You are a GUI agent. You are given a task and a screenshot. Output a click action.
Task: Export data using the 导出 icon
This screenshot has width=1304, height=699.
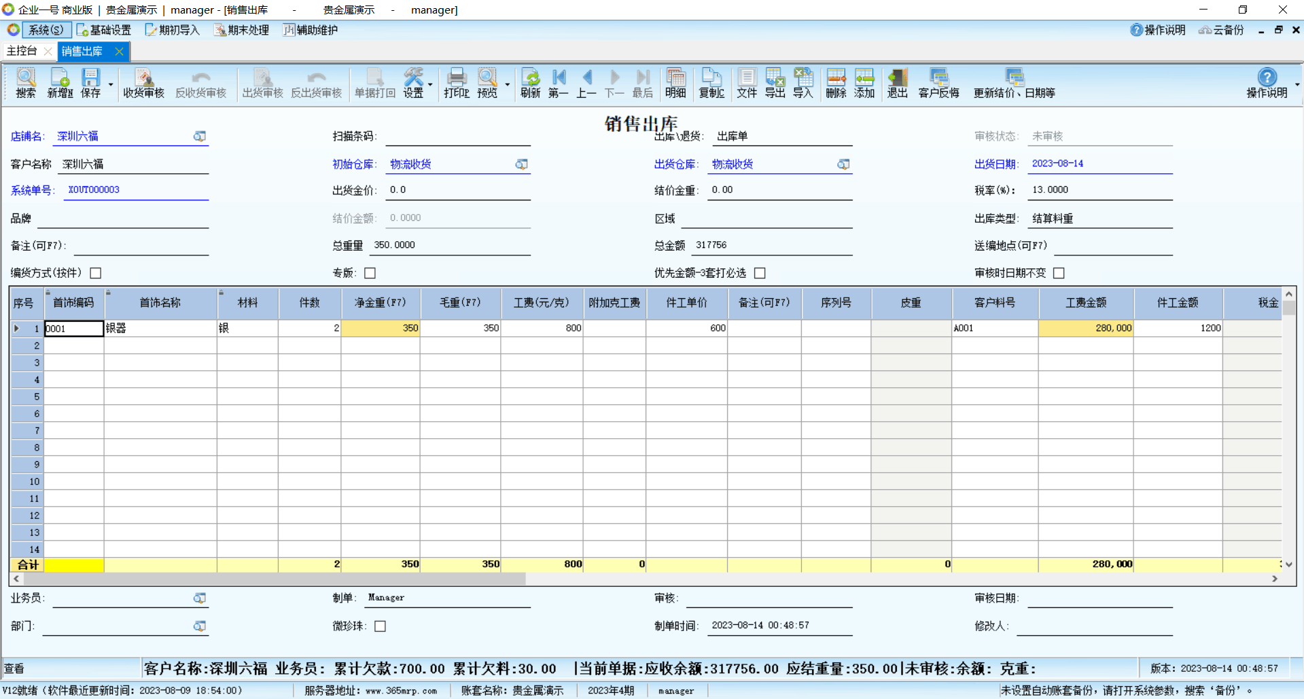[775, 83]
